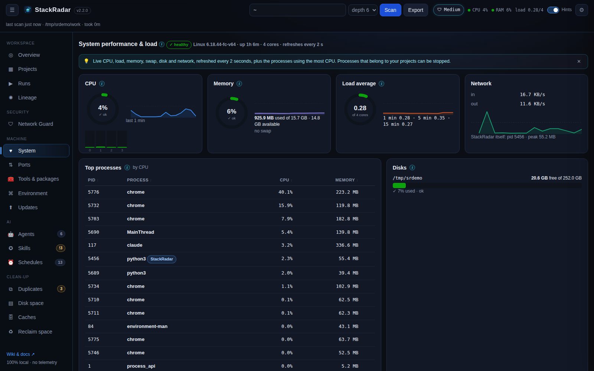Click the Export button
This screenshot has height=371, width=594.
[x=415, y=10]
